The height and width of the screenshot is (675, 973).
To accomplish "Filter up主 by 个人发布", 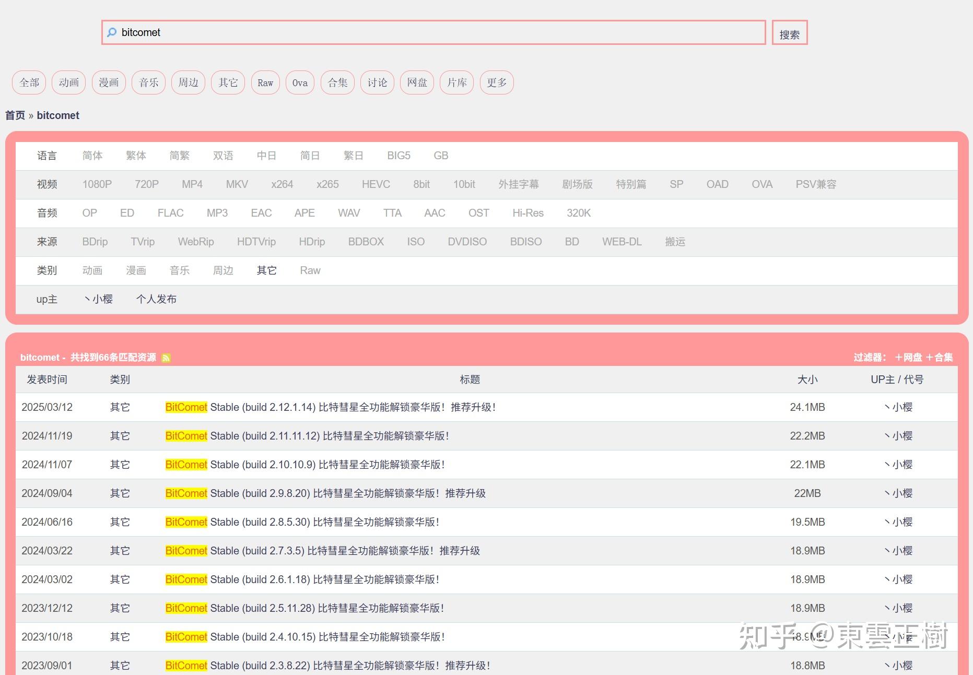I will [156, 299].
